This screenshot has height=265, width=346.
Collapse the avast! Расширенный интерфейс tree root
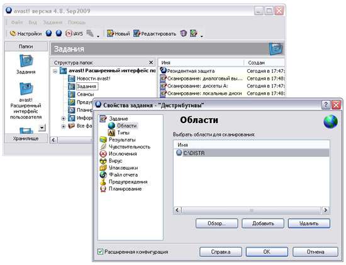(x=55, y=71)
